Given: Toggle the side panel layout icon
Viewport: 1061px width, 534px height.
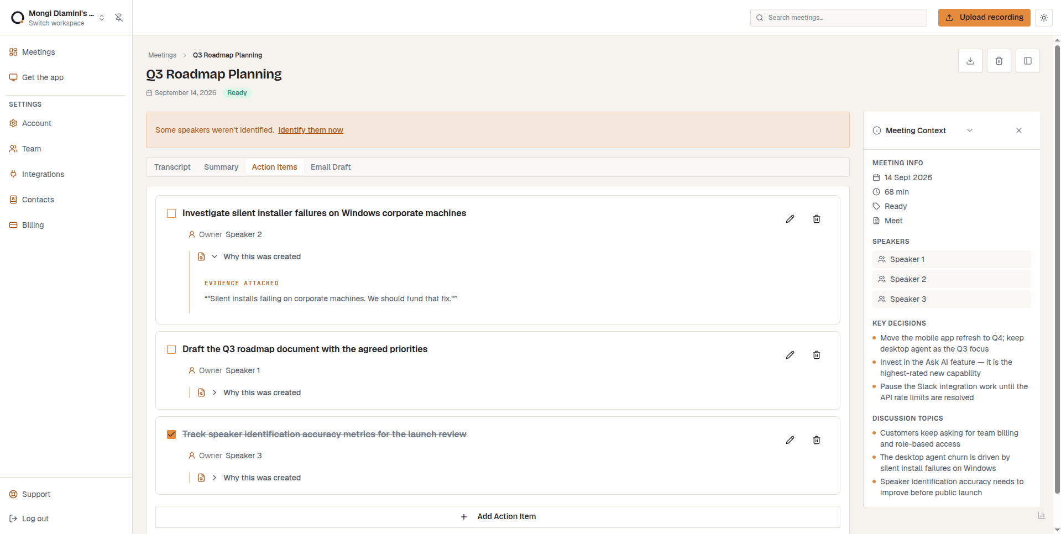Looking at the screenshot, I should click(x=1027, y=61).
